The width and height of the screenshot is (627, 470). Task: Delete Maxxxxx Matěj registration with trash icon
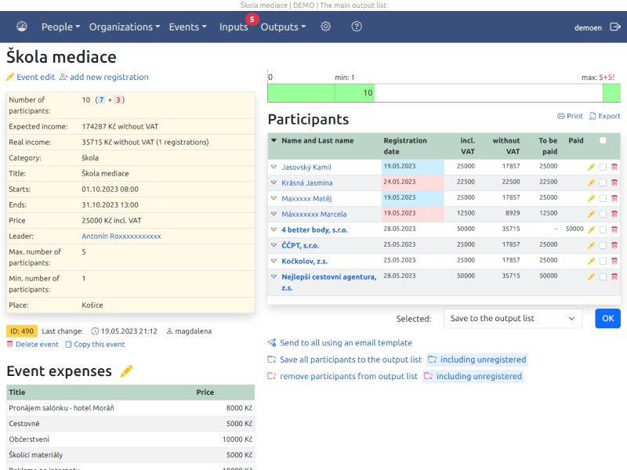click(614, 198)
